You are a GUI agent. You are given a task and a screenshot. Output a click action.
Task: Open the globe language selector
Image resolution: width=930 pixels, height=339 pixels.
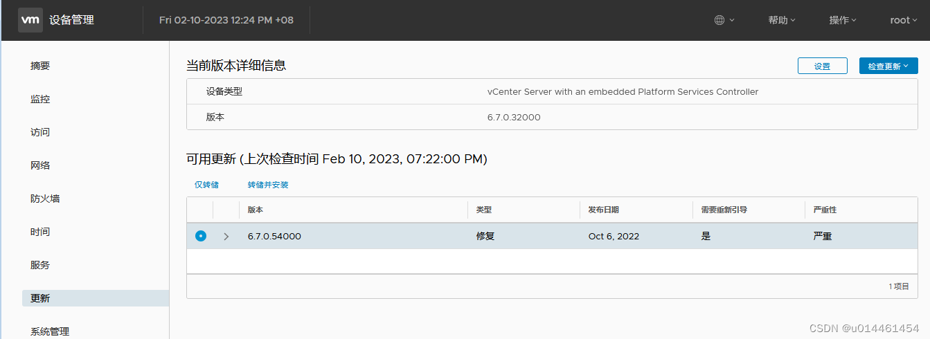724,20
